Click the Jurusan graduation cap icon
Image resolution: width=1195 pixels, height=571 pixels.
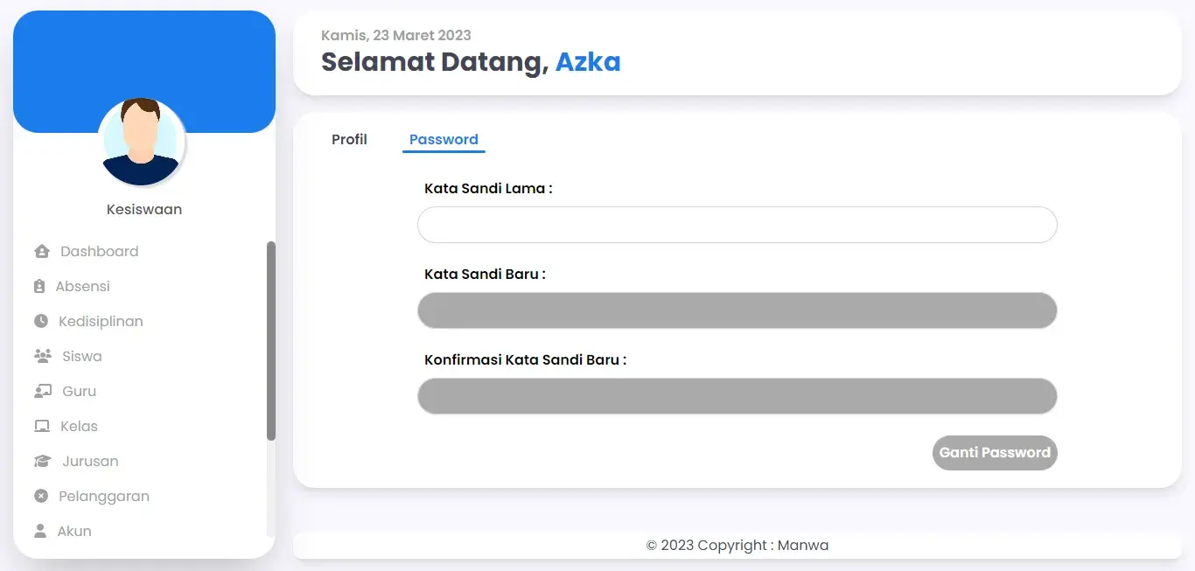click(43, 462)
